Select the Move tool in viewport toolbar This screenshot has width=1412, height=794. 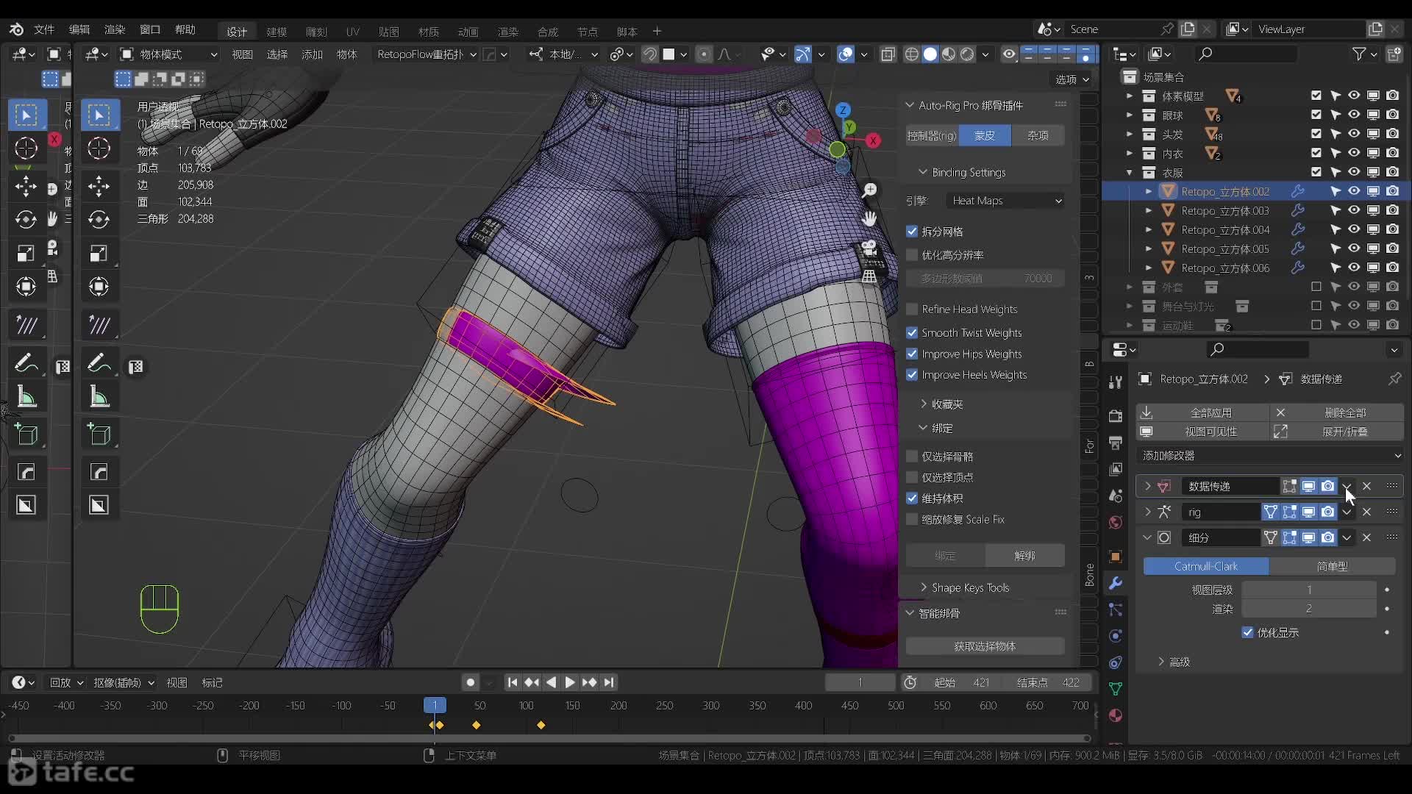pos(99,186)
